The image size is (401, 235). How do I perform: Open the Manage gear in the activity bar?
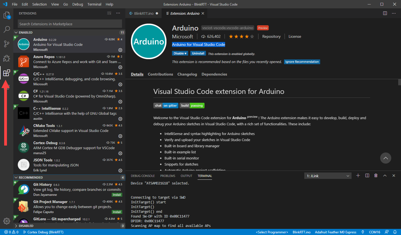tap(6, 221)
